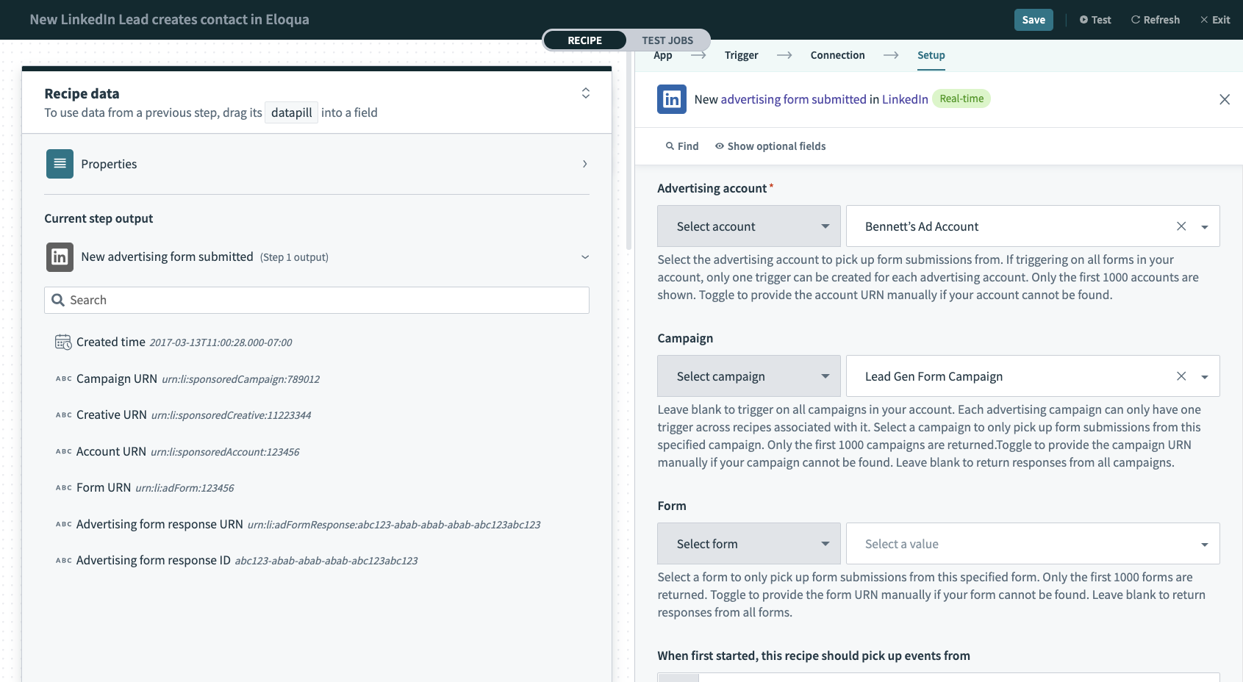This screenshot has width=1243, height=682.
Task: Open the form Select a value dropdown
Action: click(1033, 543)
